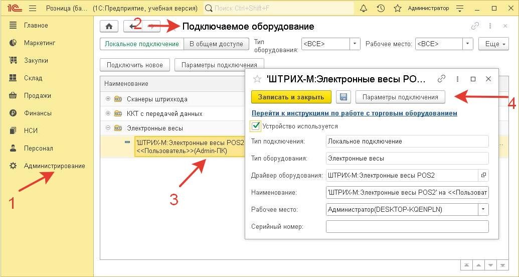Image resolution: width=519 pixels, height=277 pixels.
Task: Navigate back with the left arrow
Action: click(x=133, y=27)
